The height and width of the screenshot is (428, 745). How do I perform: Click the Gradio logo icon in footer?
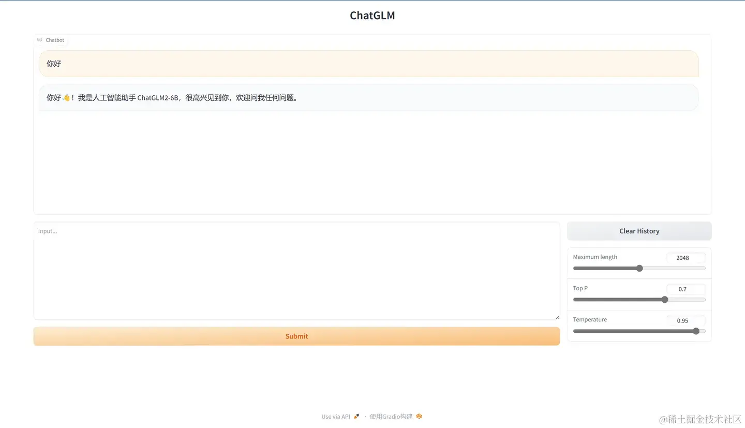pos(419,417)
